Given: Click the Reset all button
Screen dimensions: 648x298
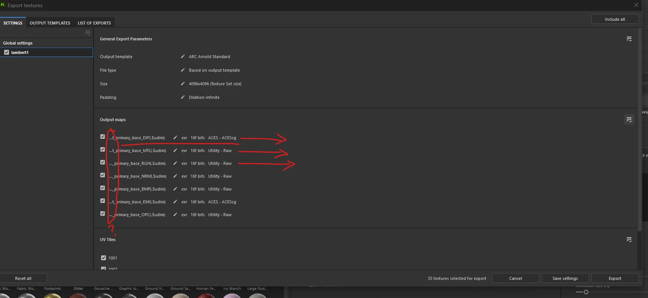Looking at the screenshot, I should click(23, 278).
